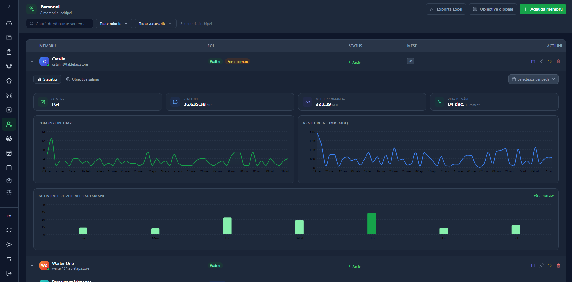Click the Adaugă membru button
Viewport: 572px width, 282px height.
pos(543,9)
